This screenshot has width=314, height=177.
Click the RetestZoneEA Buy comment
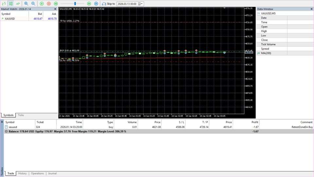(x=302, y=127)
